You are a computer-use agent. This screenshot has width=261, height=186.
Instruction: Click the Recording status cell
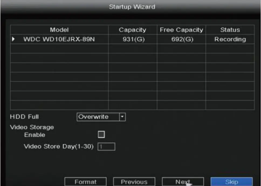click(231, 39)
